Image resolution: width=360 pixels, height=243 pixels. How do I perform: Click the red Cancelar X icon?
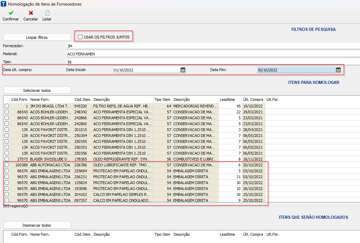pyautogui.click(x=31, y=13)
